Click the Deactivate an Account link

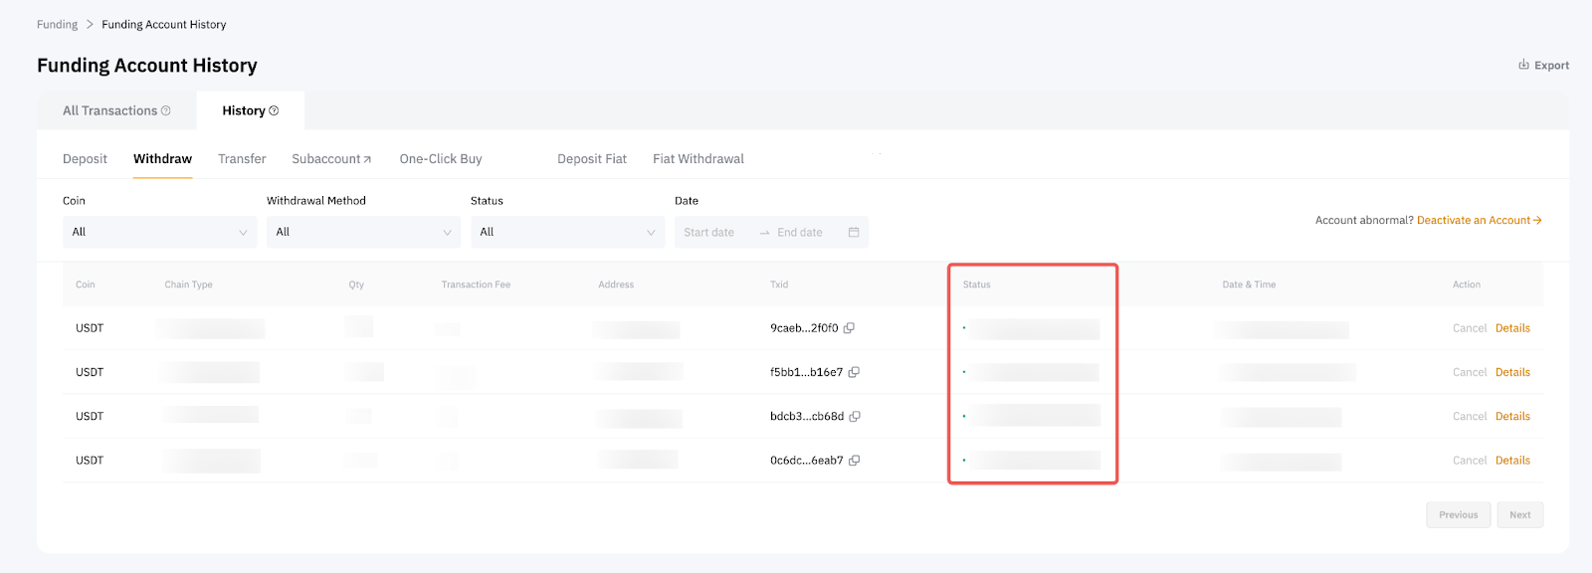click(1479, 220)
